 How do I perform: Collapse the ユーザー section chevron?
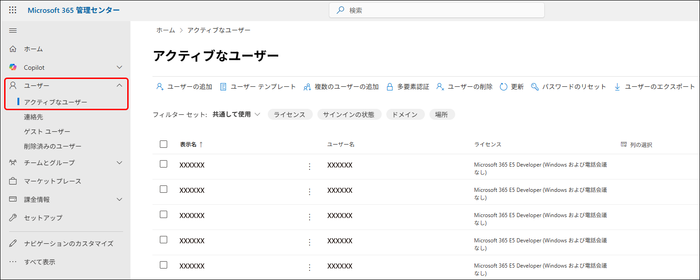119,85
